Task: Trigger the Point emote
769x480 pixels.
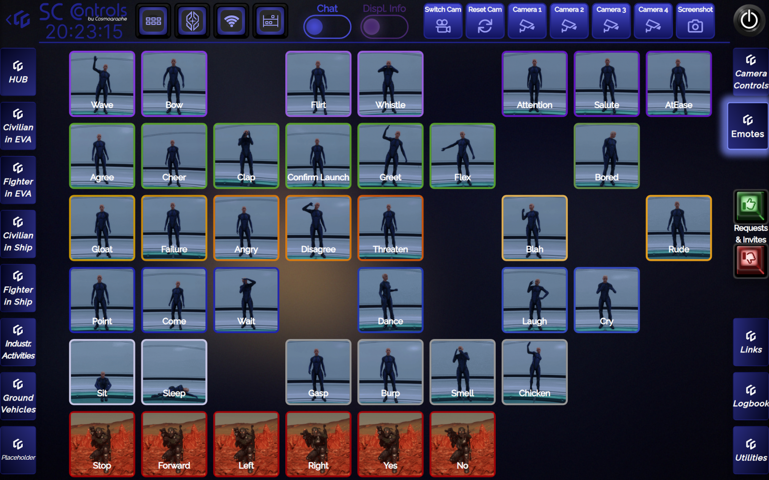Action: pos(102,300)
